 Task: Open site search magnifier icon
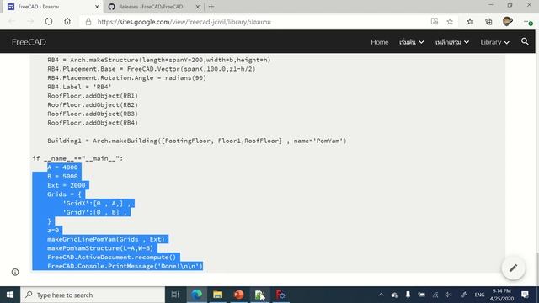pyautogui.click(x=525, y=41)
